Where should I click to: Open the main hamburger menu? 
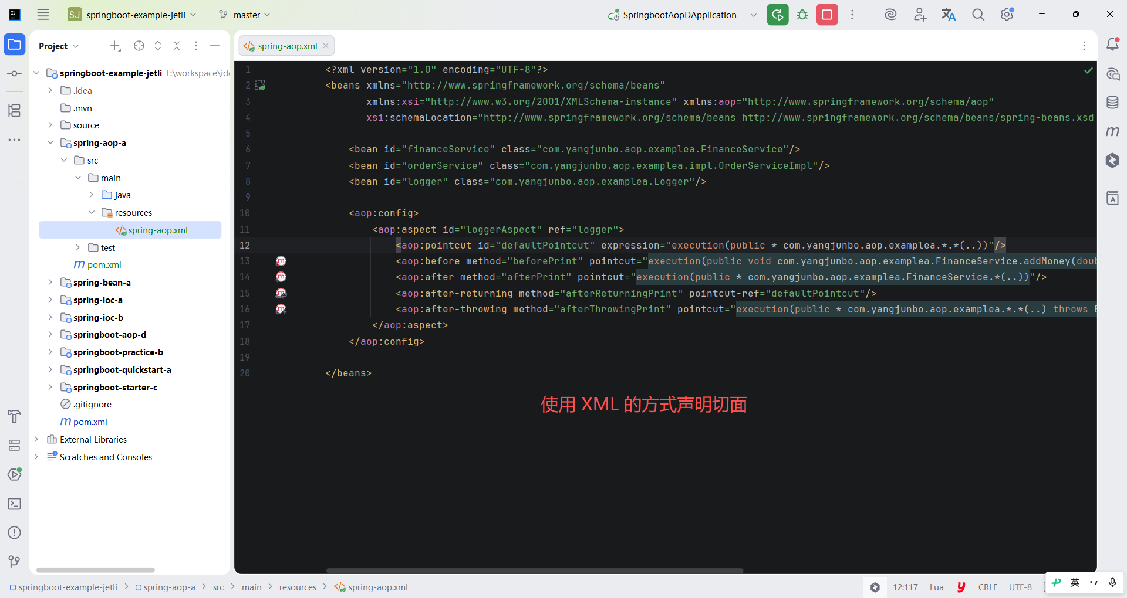(x=43, y=15)
